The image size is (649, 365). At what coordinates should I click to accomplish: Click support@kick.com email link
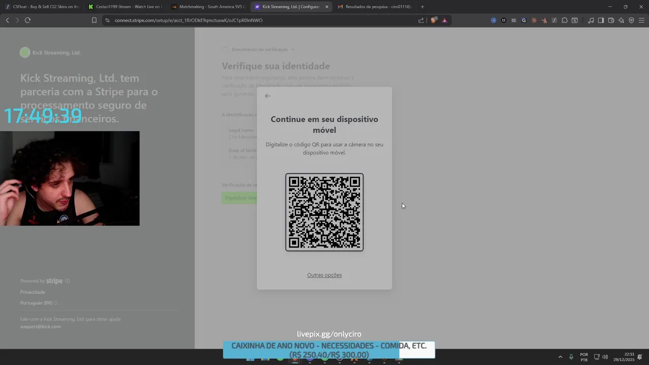pyautogui.click(x=41, y=326)
